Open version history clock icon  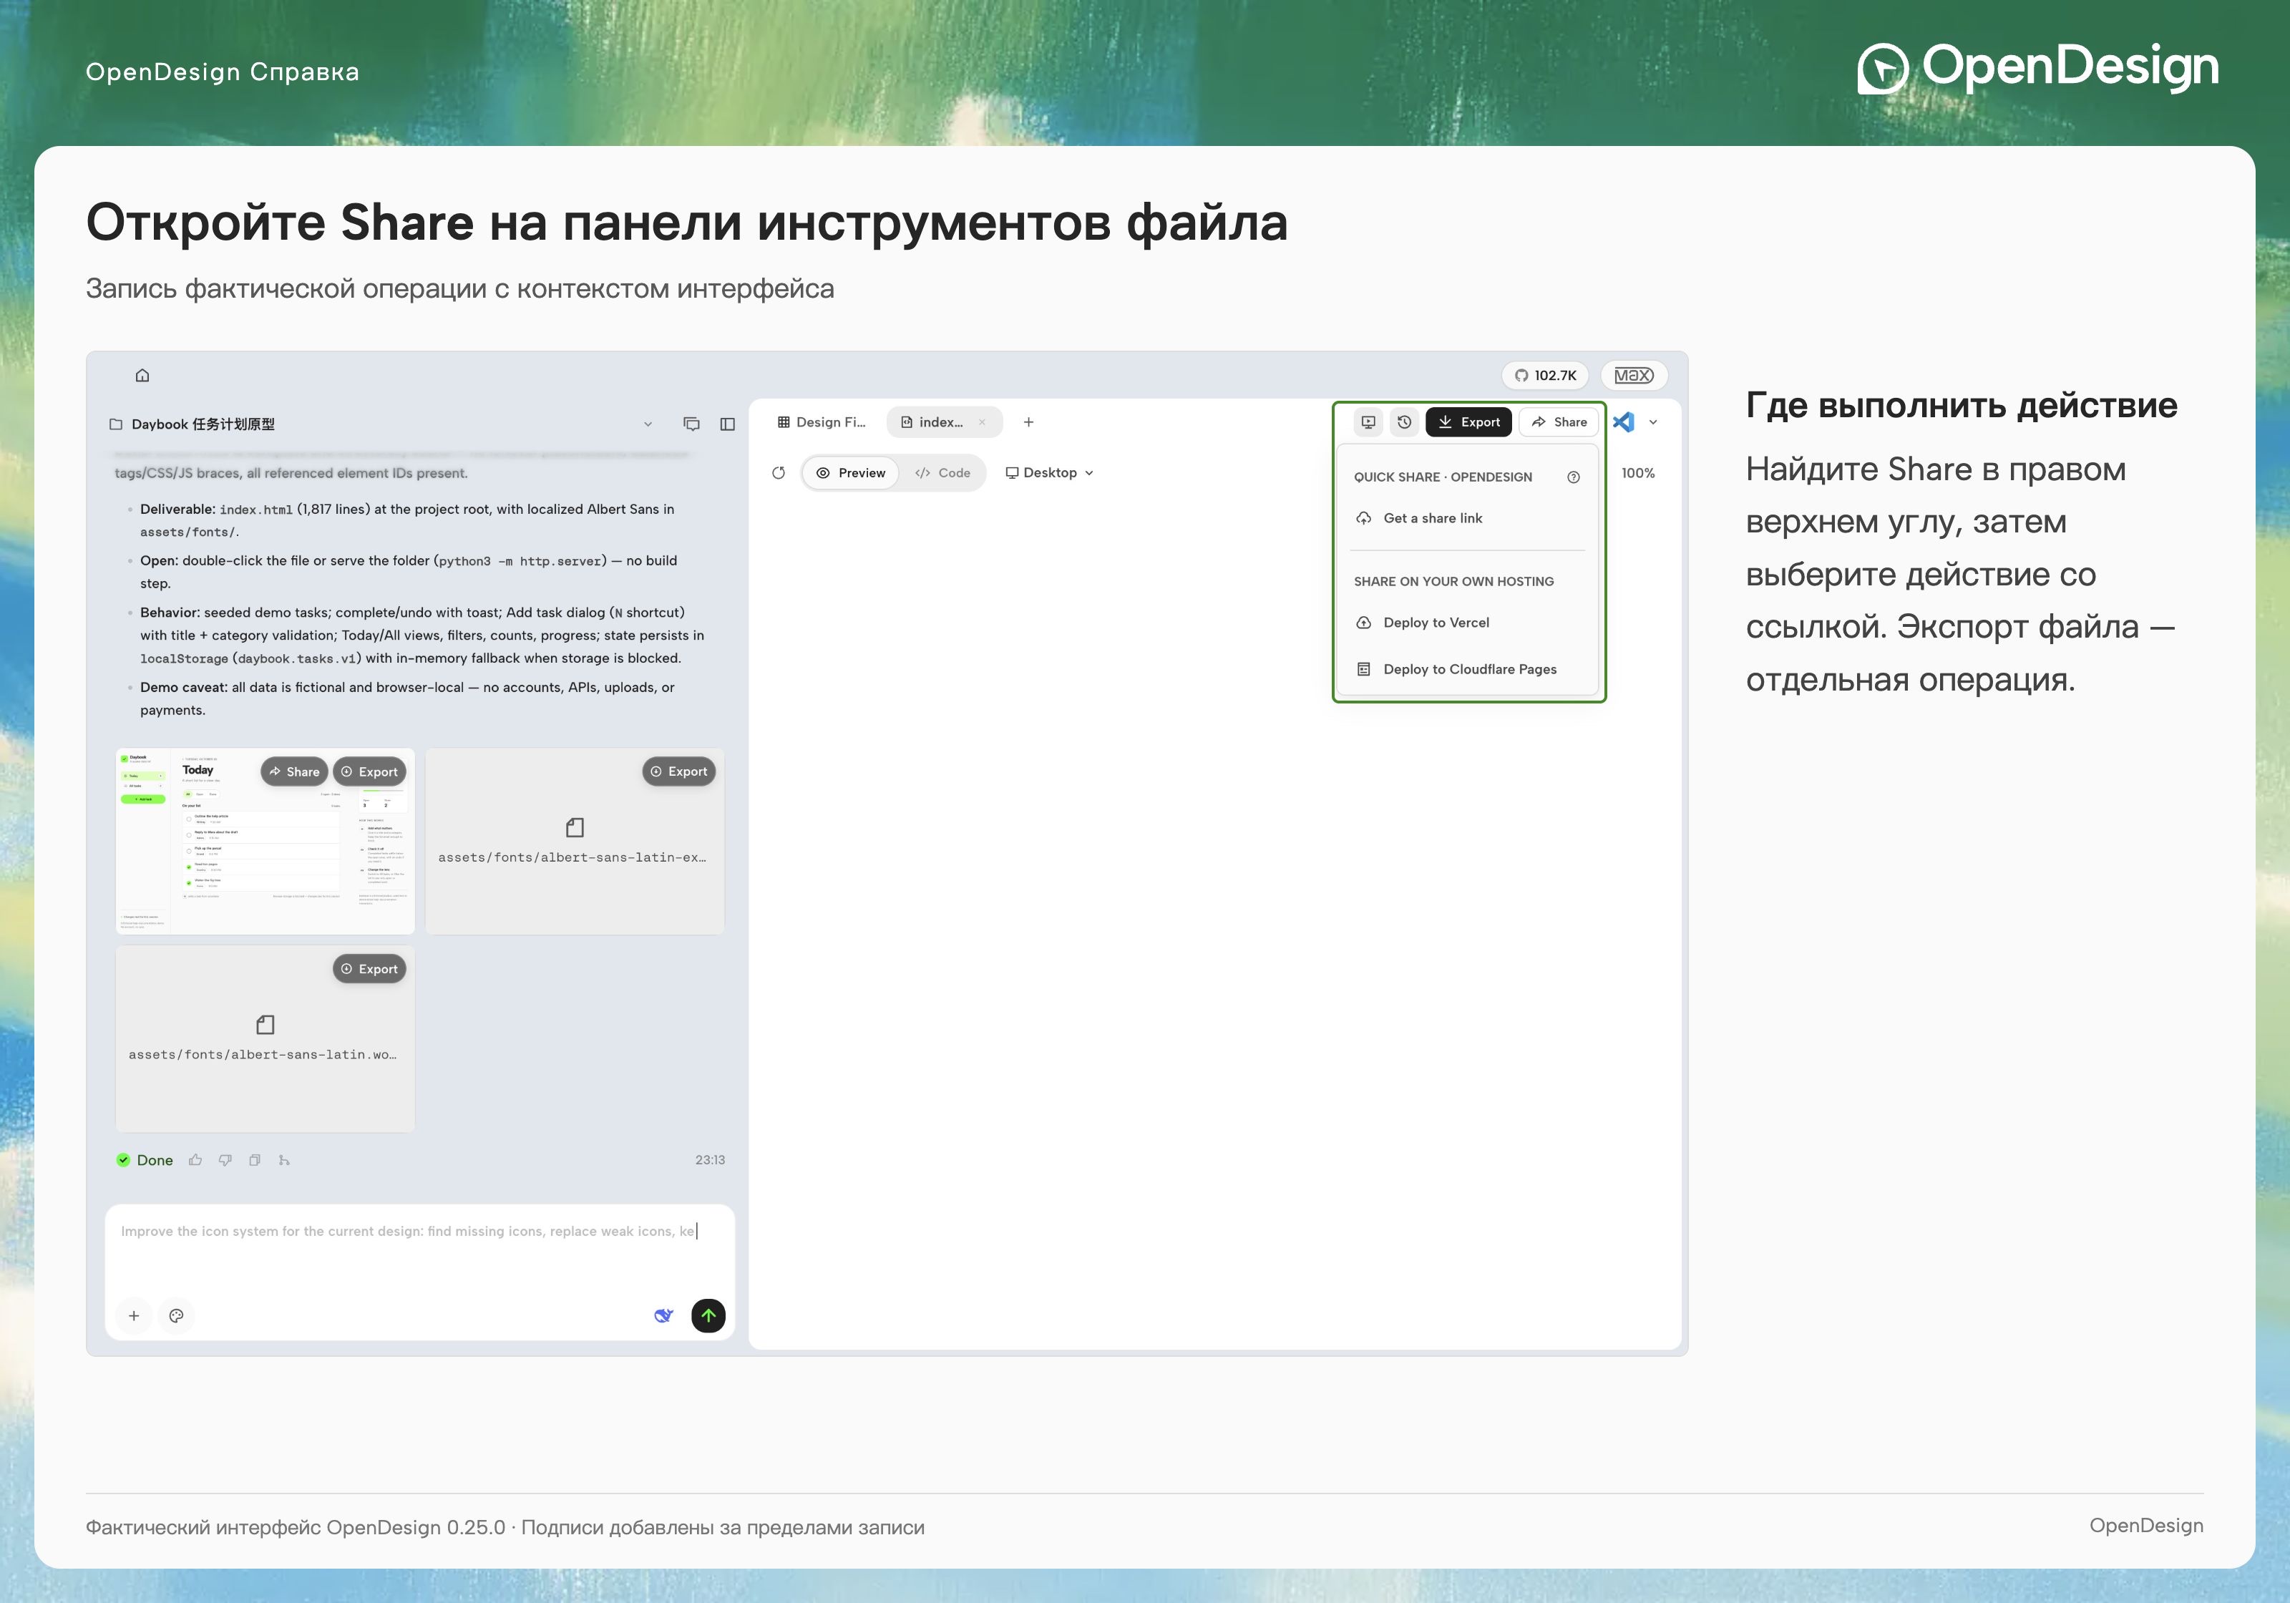point(1404,422)
